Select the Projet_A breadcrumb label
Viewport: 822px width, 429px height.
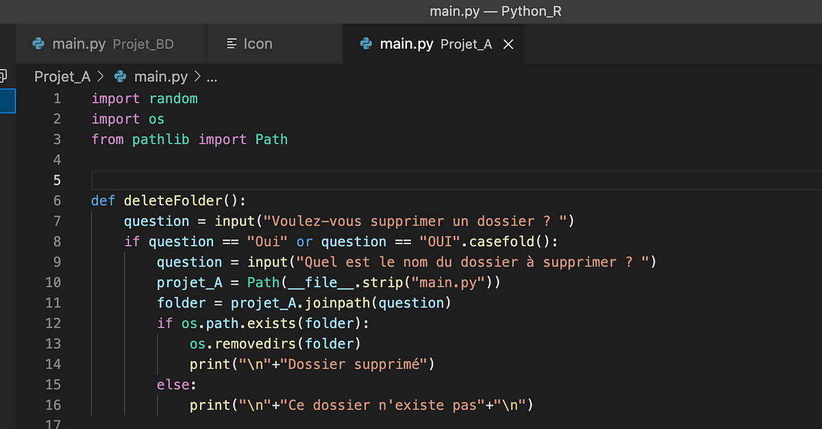[x=62, y=77]
